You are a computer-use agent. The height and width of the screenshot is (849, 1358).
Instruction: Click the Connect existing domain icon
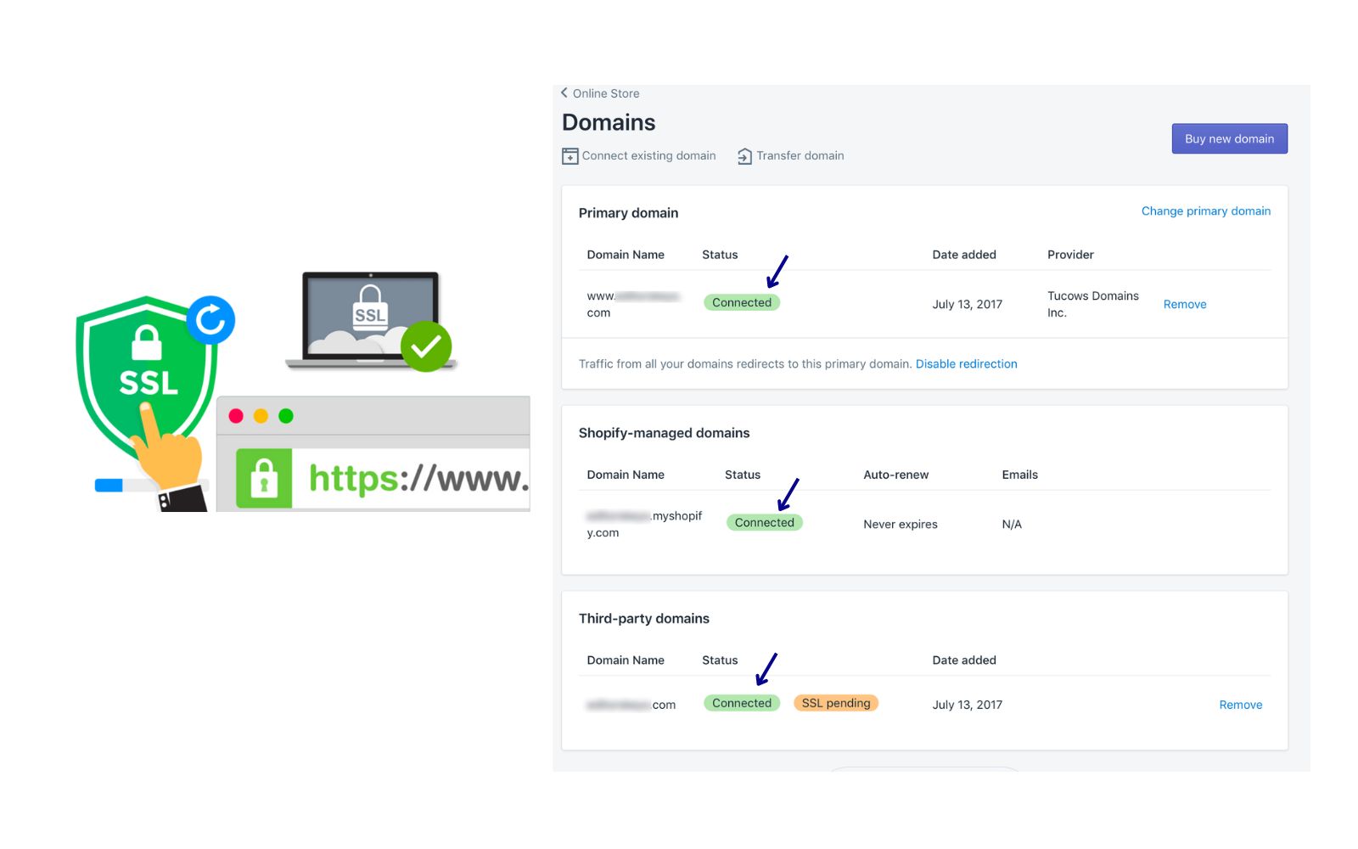570,155
